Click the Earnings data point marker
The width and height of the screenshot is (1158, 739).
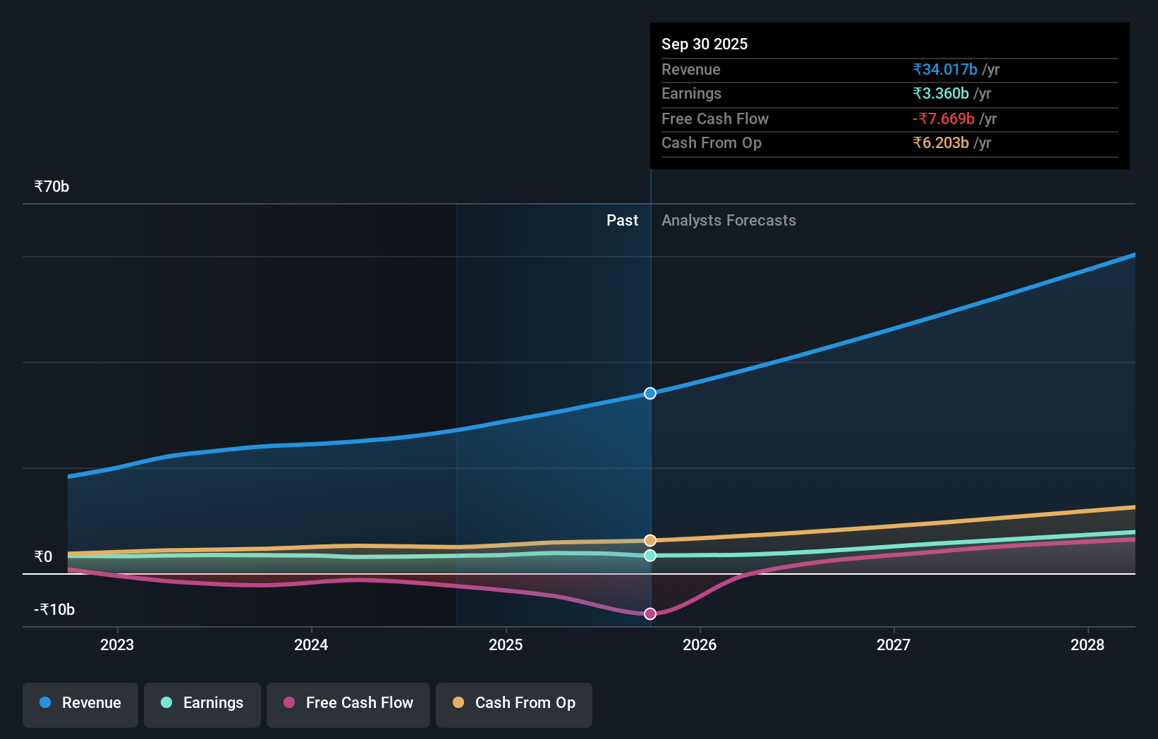[650, 556]
